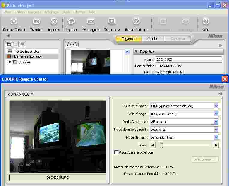229x186 pixels.
Task: Click the Taille value 3264x2448 1.98 Mo
Action: pyautogui.click(x=169, y=72)
